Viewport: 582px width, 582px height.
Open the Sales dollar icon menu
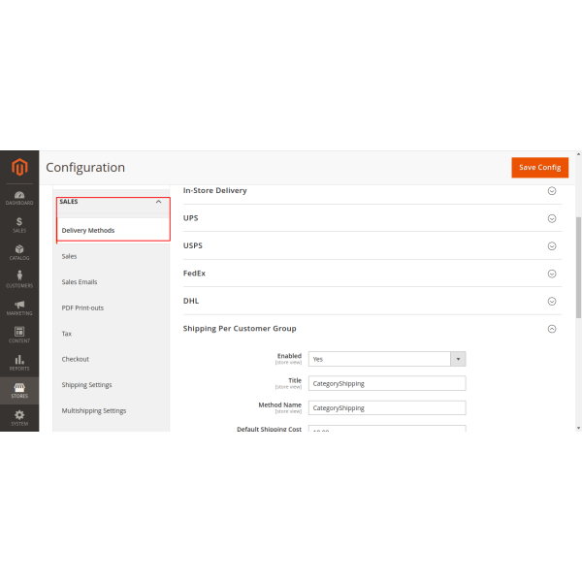[19, 224]
